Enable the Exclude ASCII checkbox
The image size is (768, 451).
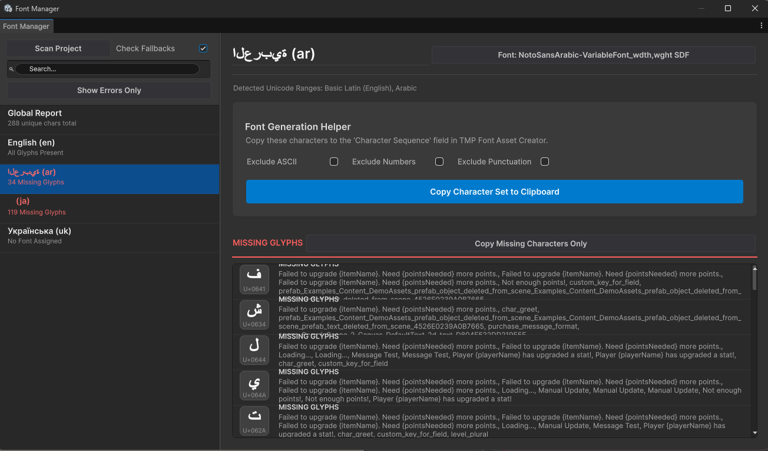(334, 162)
